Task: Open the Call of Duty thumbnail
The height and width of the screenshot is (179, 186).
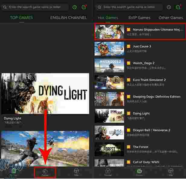Action: [x=109, y=163]
